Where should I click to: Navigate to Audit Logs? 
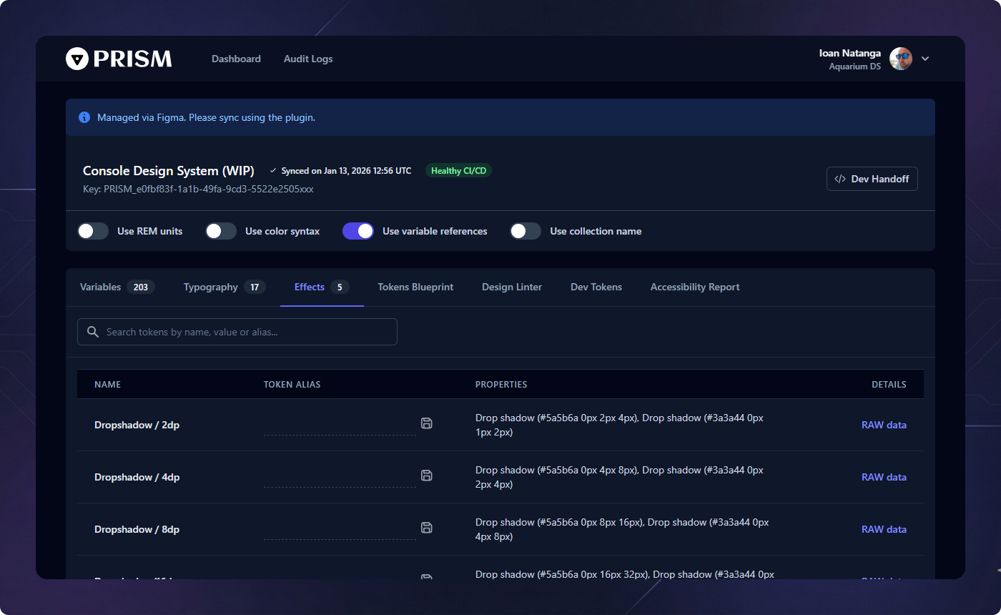point(308,59)
